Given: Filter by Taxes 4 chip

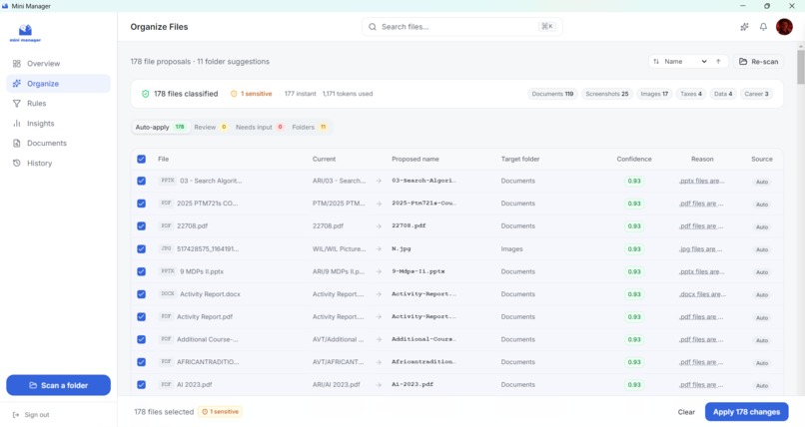Looking at the screenshot, I should coord(691,94).
